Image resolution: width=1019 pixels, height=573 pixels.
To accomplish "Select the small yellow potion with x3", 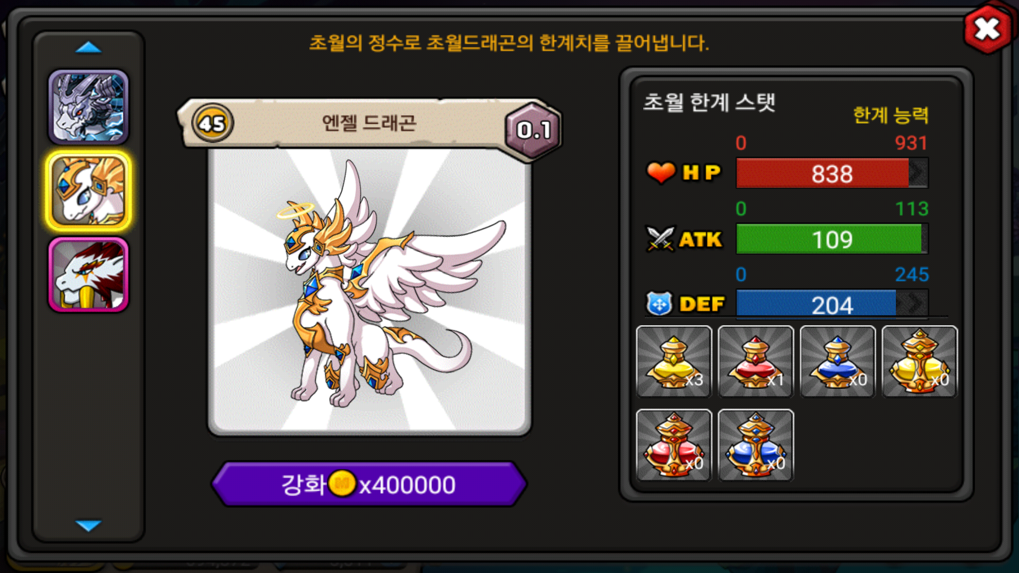I will click(674, 361).
